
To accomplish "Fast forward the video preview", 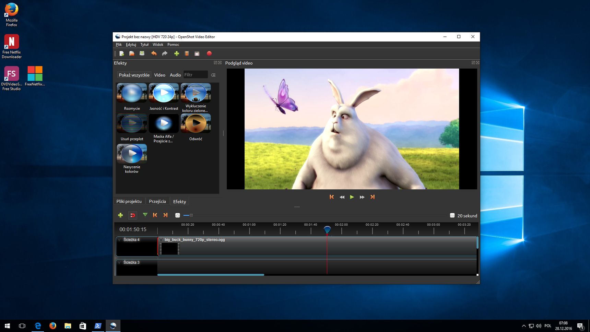I will [x=362, y=197].
